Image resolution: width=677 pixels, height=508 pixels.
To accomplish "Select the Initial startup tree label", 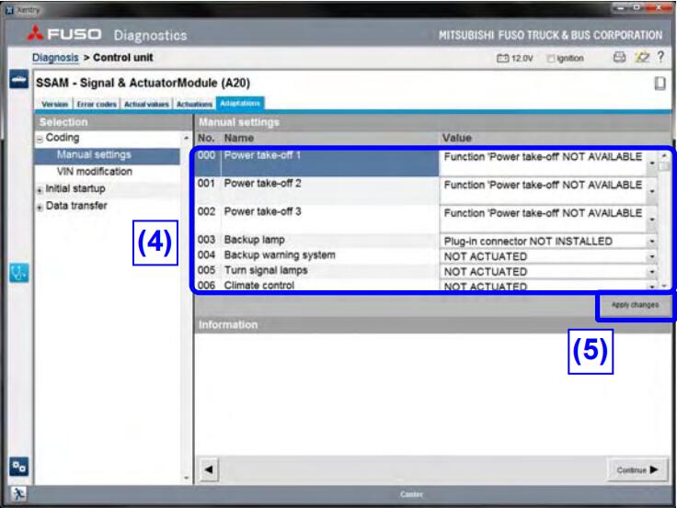I will (75, 188).
